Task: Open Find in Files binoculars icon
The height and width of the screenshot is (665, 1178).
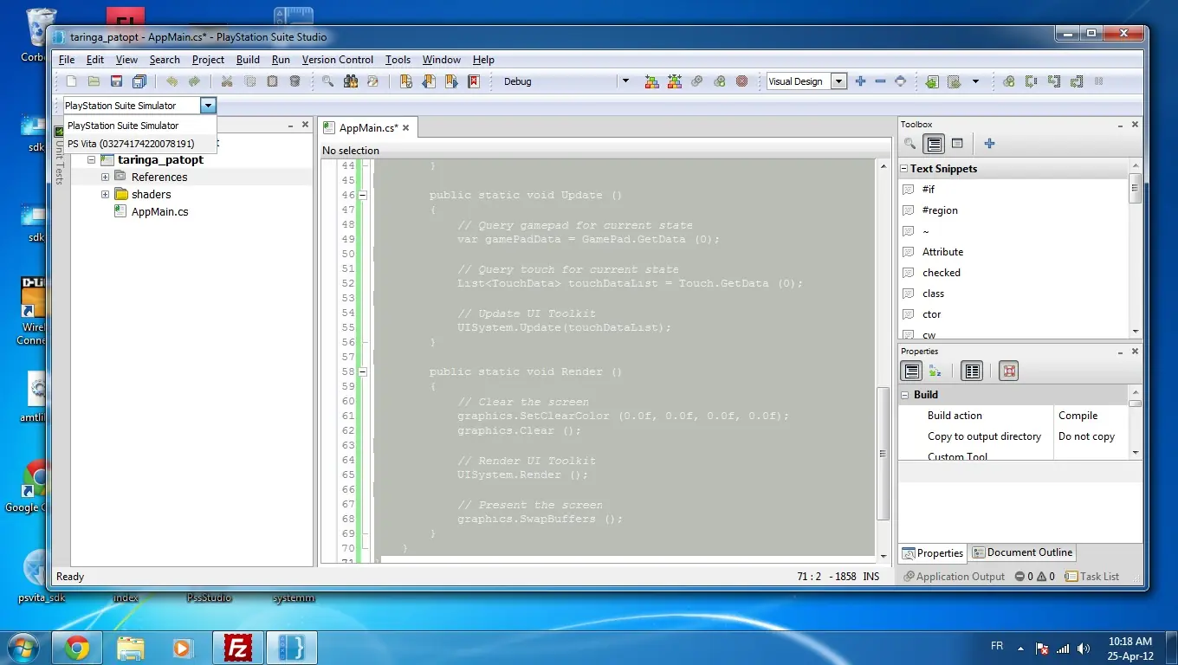Action: (x=351, y=81)
